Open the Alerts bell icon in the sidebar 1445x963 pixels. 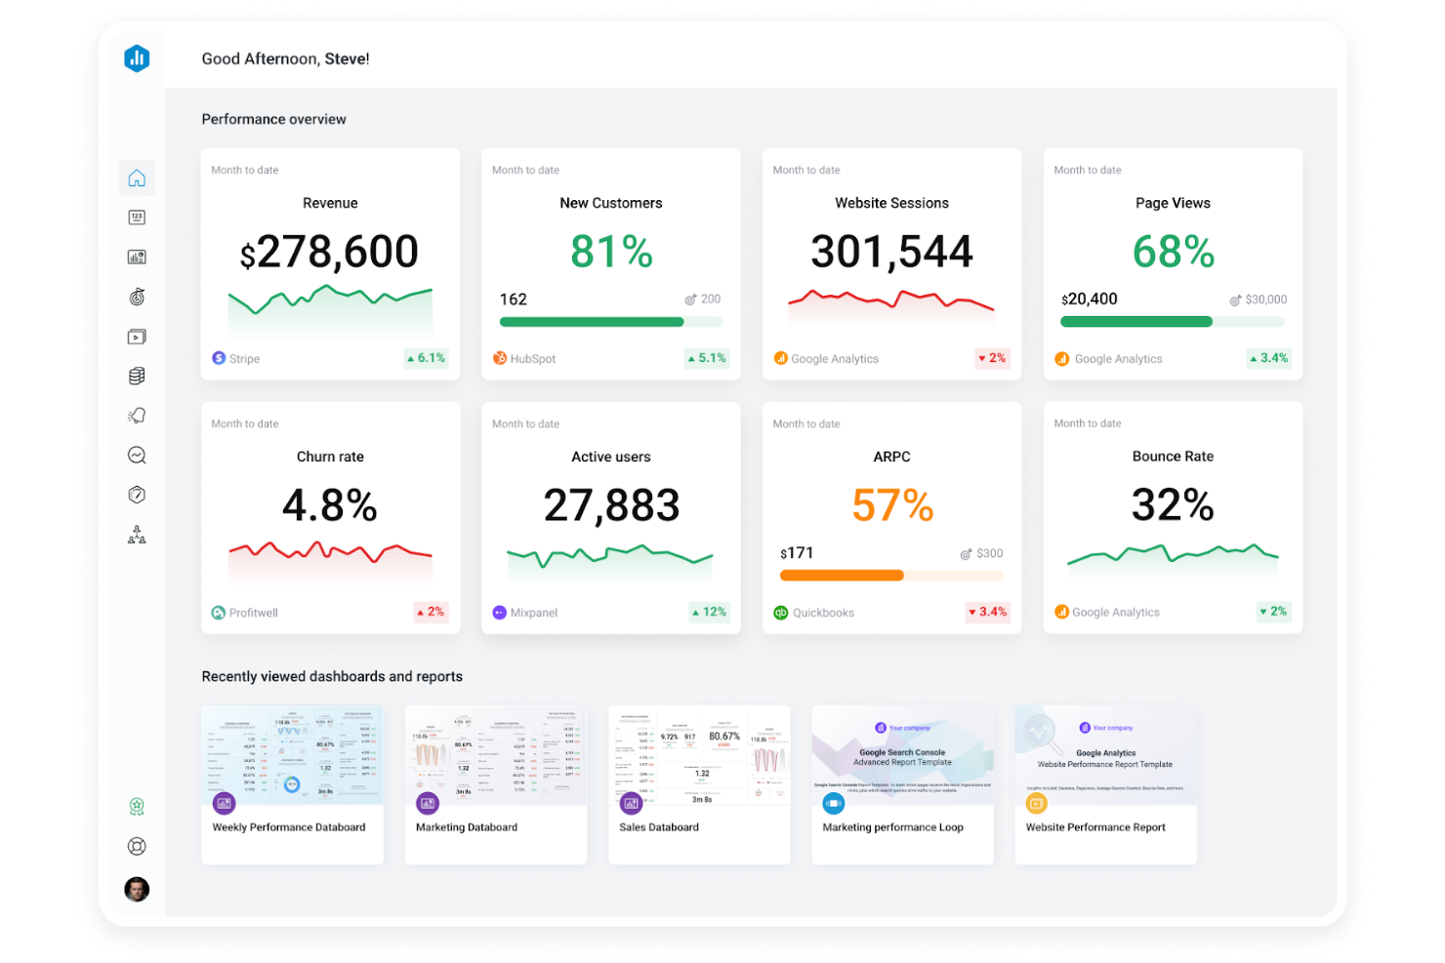(137, 416)
